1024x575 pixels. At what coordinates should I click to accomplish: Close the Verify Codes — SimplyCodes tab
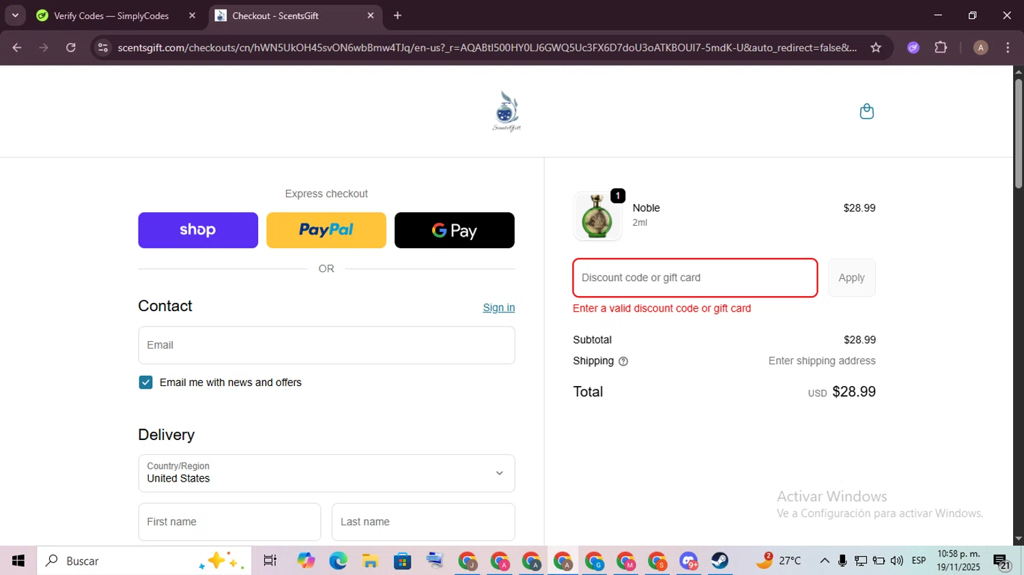coord(192,16)
